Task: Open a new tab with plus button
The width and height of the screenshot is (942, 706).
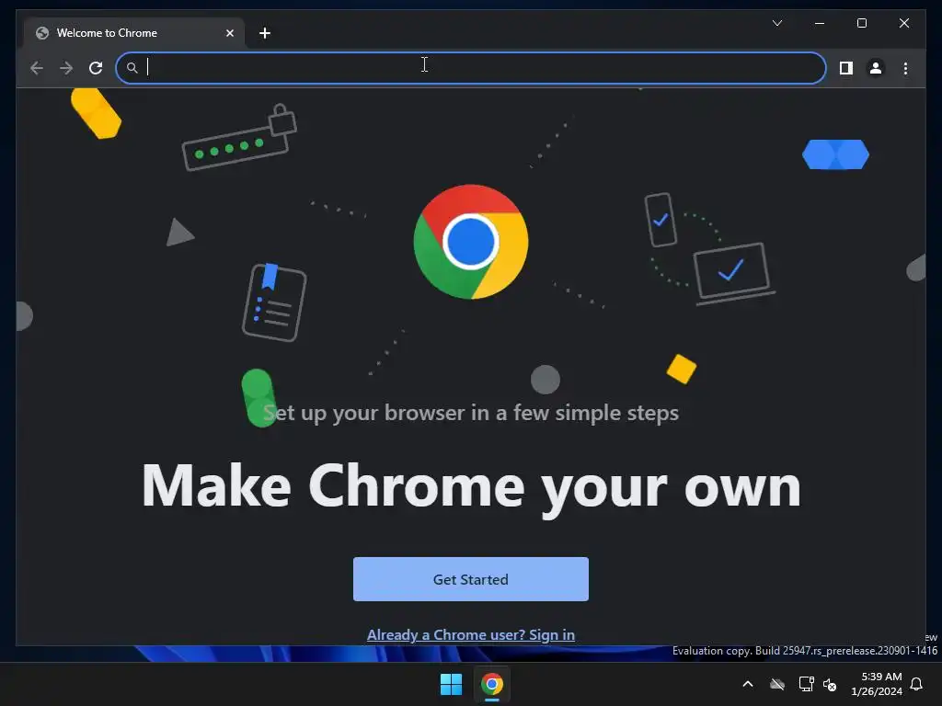Action: pos(265,33)
